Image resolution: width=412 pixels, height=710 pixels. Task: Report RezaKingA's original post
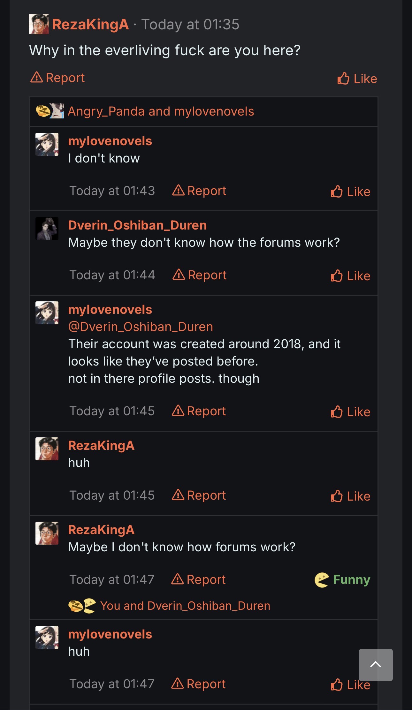[58, 78]
